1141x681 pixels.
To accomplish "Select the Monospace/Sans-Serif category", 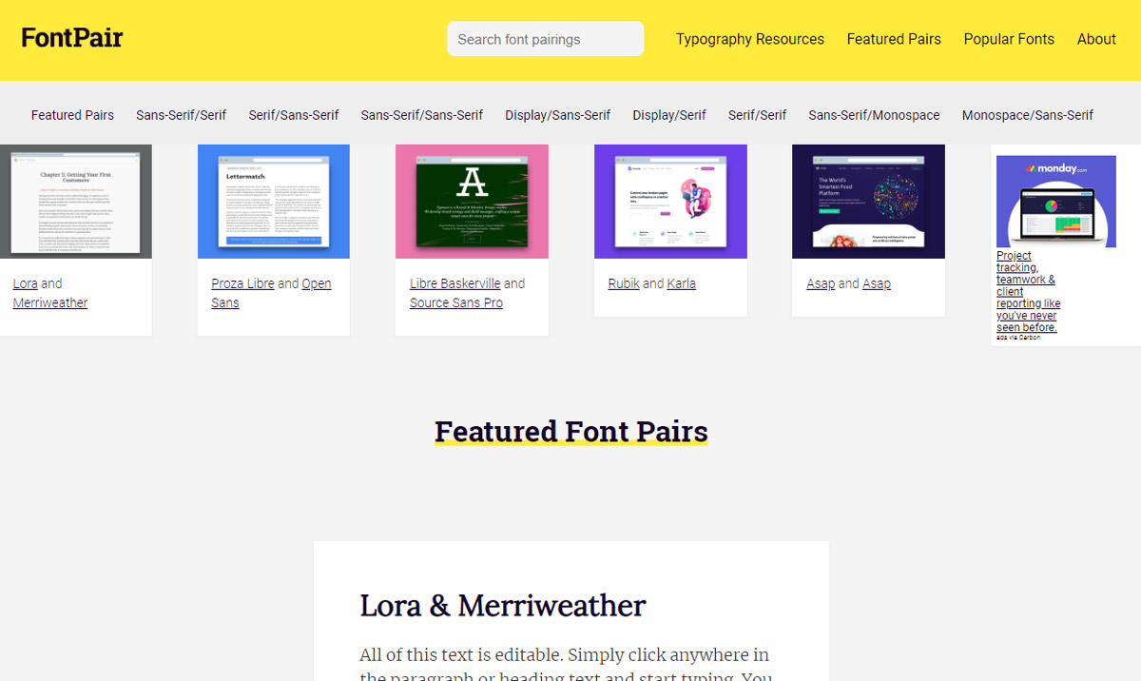I will (1027, 114).
